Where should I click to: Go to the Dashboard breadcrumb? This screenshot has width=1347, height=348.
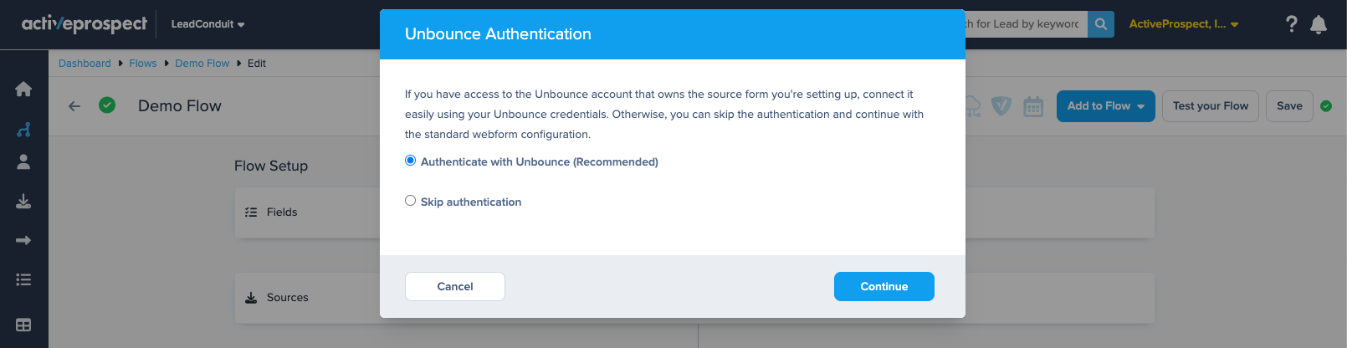tap(85, 64)
